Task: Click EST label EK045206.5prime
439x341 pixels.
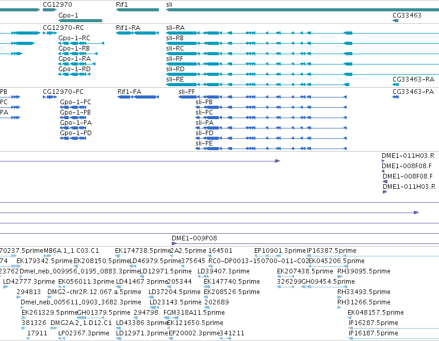Action: (336, 261)
